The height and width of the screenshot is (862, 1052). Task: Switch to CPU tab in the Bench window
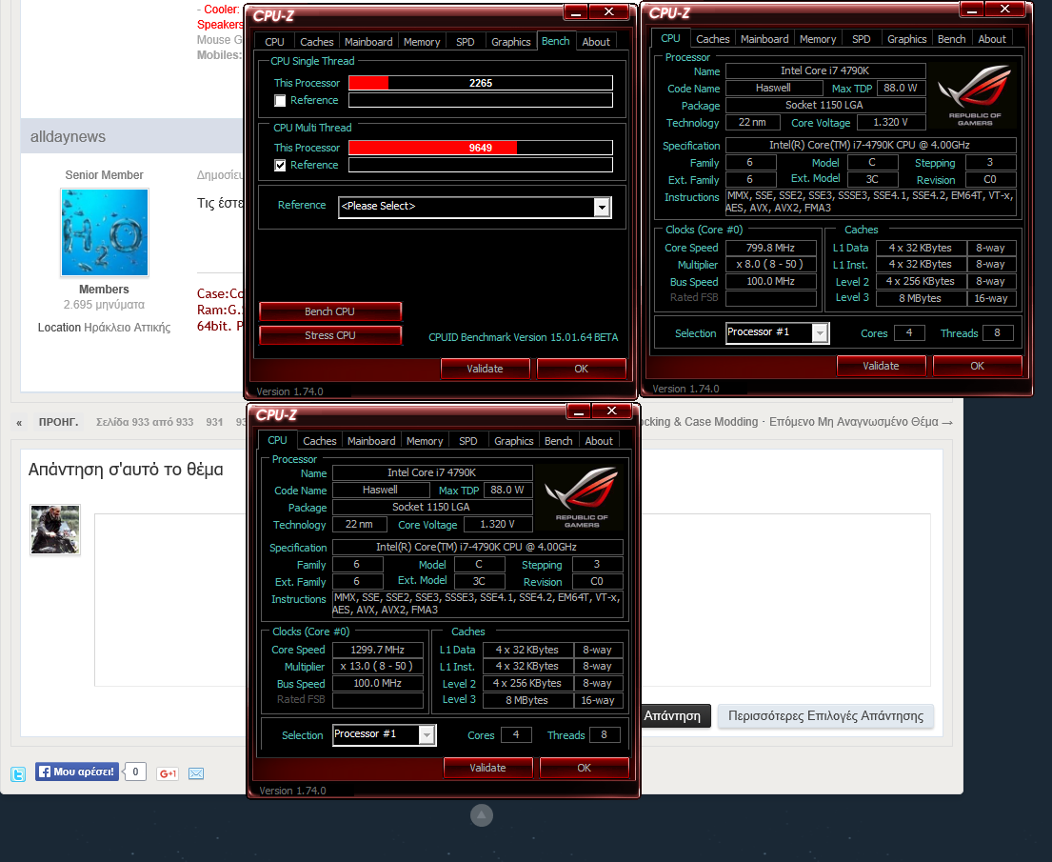coord(274,42)
